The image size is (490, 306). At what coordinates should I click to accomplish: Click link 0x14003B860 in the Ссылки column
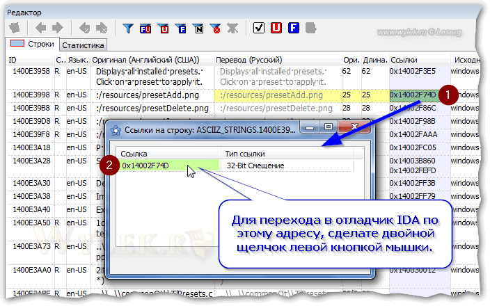click(412, 161)
